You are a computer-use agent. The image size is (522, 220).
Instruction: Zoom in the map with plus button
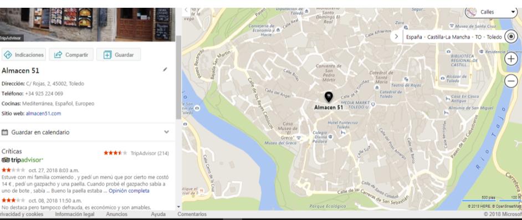[x=511, y=59]
